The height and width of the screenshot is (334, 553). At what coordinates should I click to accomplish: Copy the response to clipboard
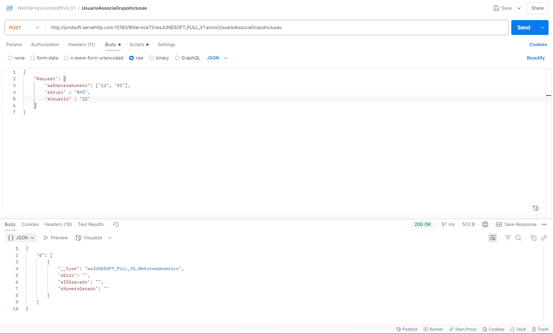[533, 238]
